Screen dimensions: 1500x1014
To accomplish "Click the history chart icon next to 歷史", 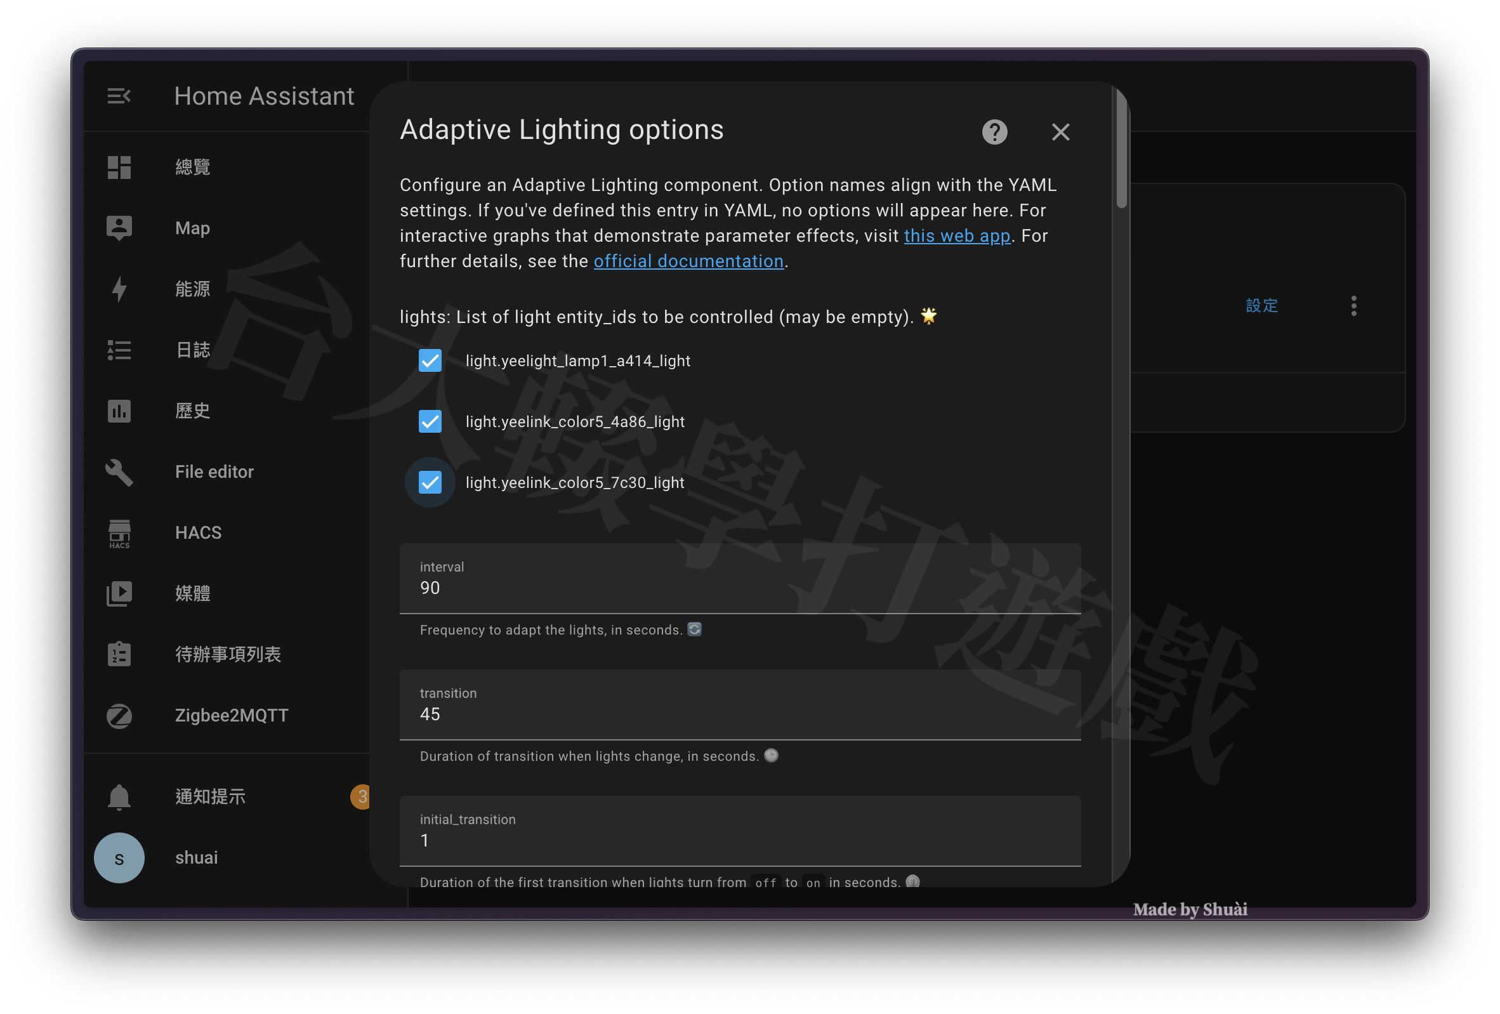I will (119, 411).
